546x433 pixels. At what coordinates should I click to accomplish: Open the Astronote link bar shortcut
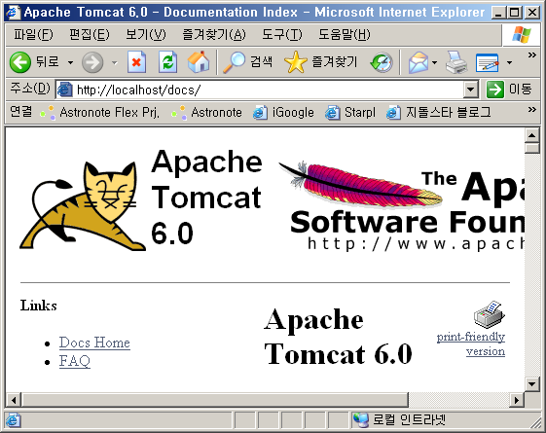tap(206, 113)
